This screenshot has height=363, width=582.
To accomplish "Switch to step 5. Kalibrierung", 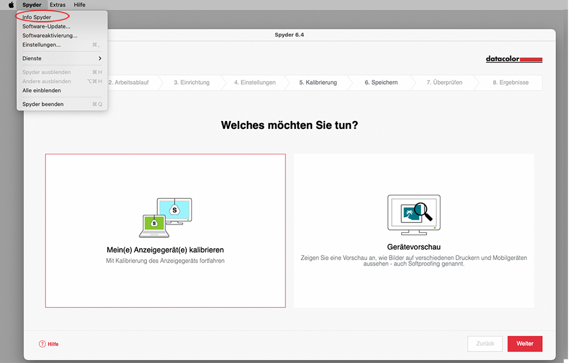I will (x=318, y=83).
